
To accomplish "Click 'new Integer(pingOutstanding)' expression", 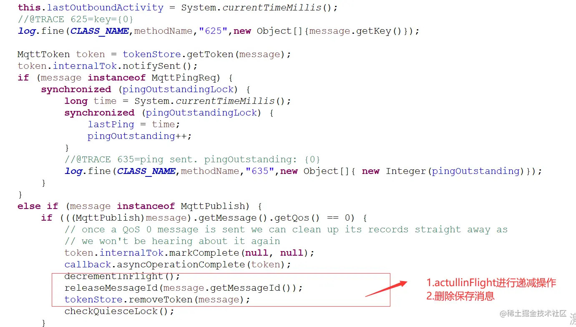I will tap(443, 171).
